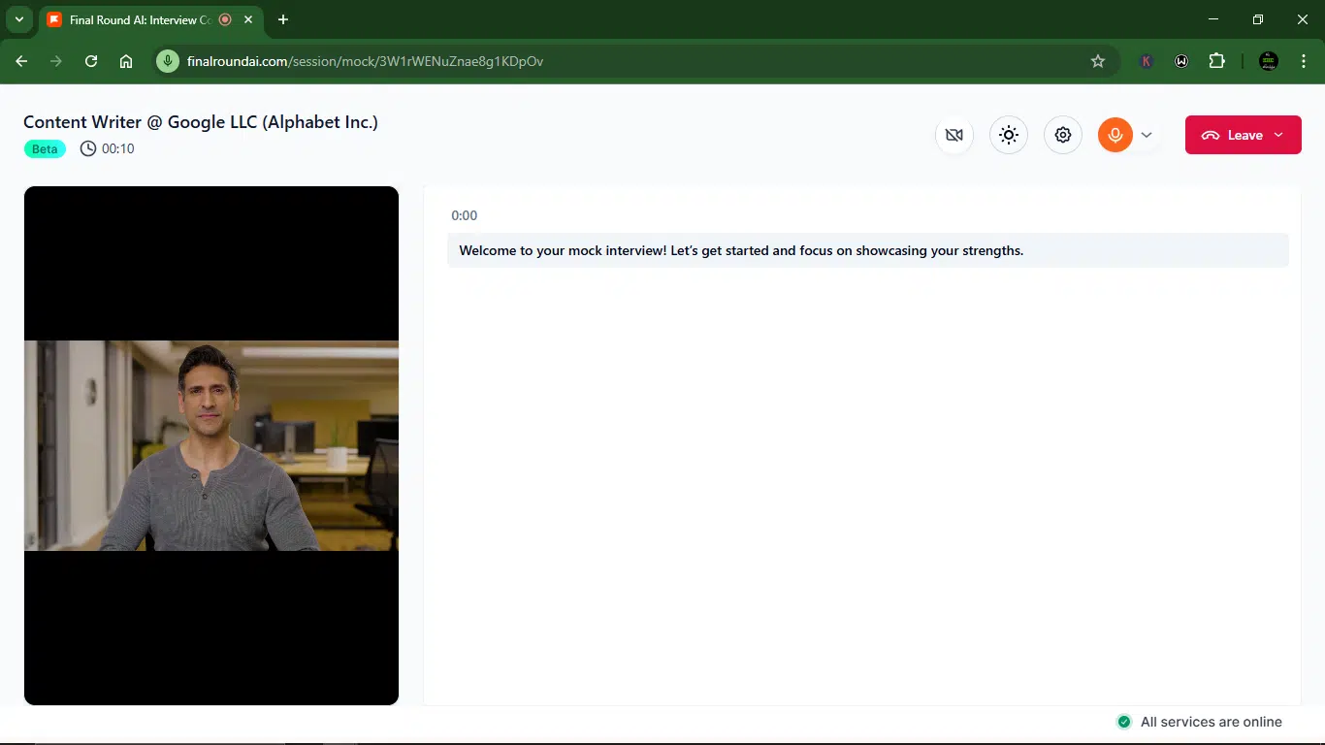This screenshot has height=745, width=1325.
Task: Select the Final Round AI tab
Action: pyautogui.click(x=152, y=19)
